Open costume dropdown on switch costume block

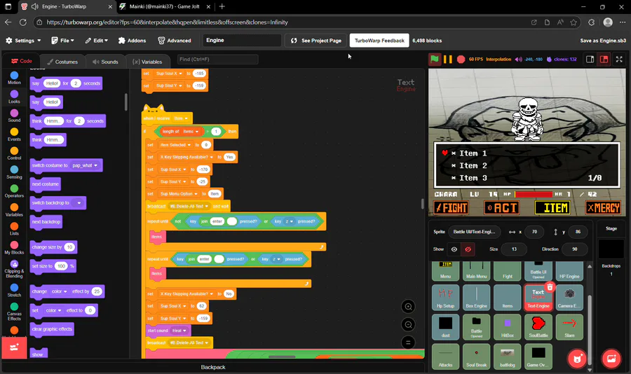[85, 165]
